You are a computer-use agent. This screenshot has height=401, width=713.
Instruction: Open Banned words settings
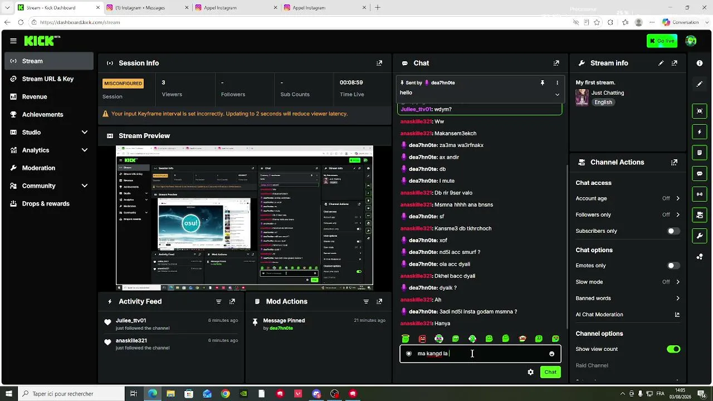click(x=628, y=299)
